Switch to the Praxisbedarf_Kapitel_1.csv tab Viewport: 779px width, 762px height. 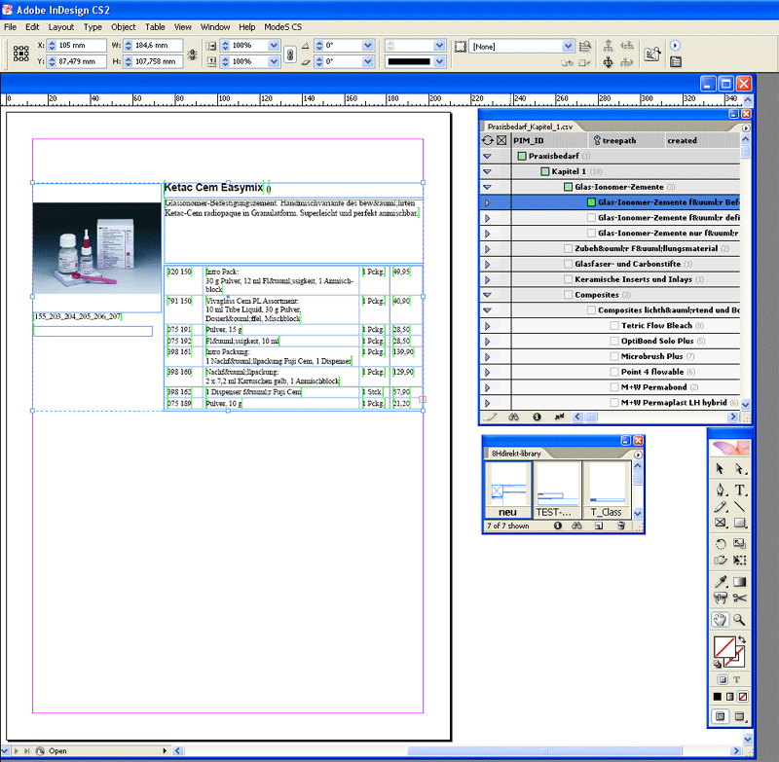(x=530, y=127)
